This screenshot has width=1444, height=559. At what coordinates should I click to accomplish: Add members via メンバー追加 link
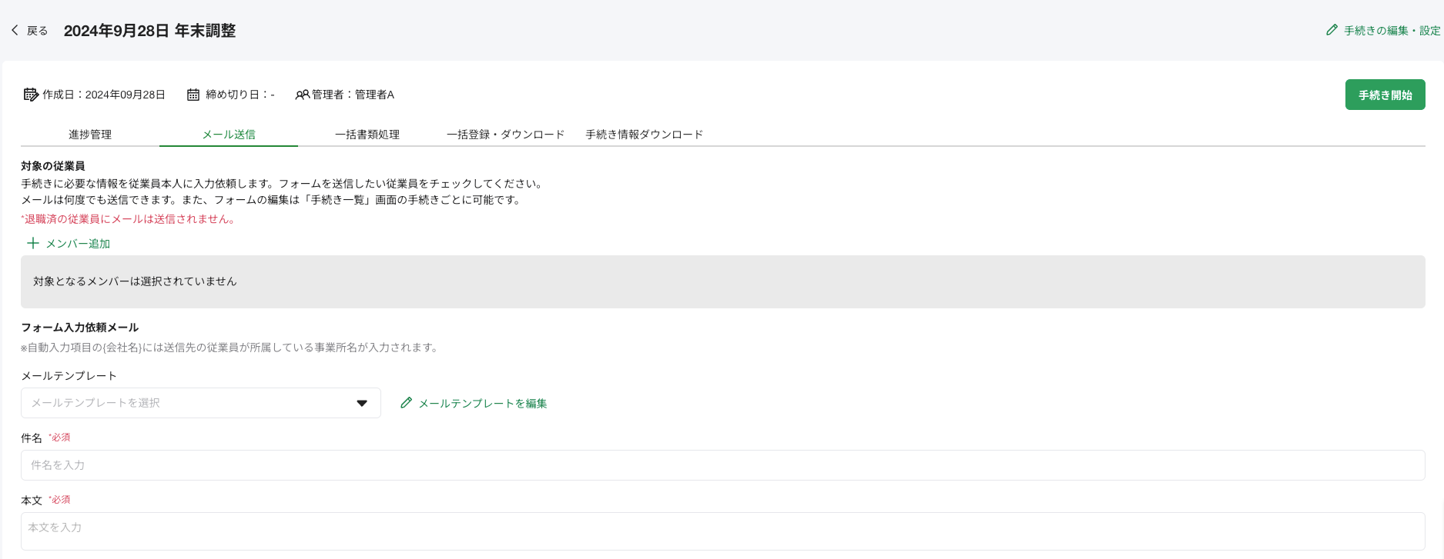pyautogui.click(x=78, y=244)
